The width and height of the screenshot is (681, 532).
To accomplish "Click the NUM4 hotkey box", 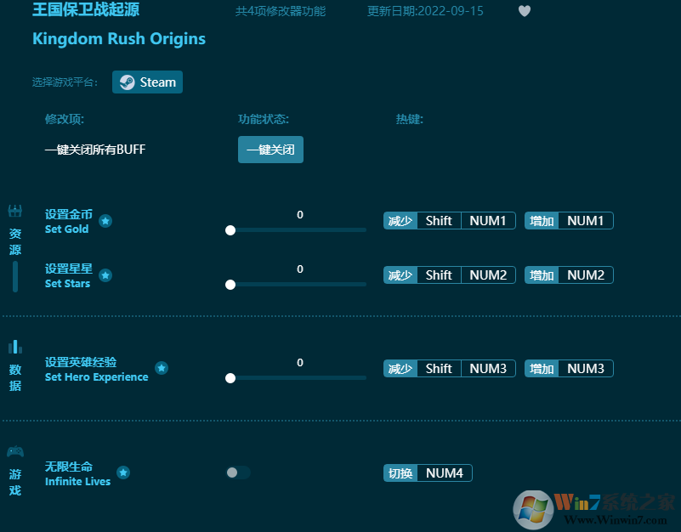I will (x=445, y=473).
